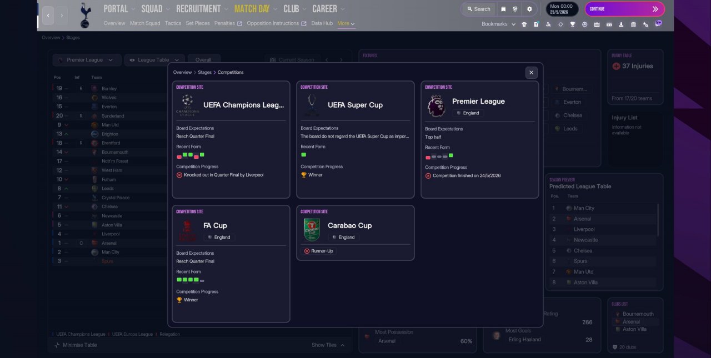Click the UEFA Super Cup logo
The height and width of the screenshot is (358, 711).
click(x=312, y=105)
